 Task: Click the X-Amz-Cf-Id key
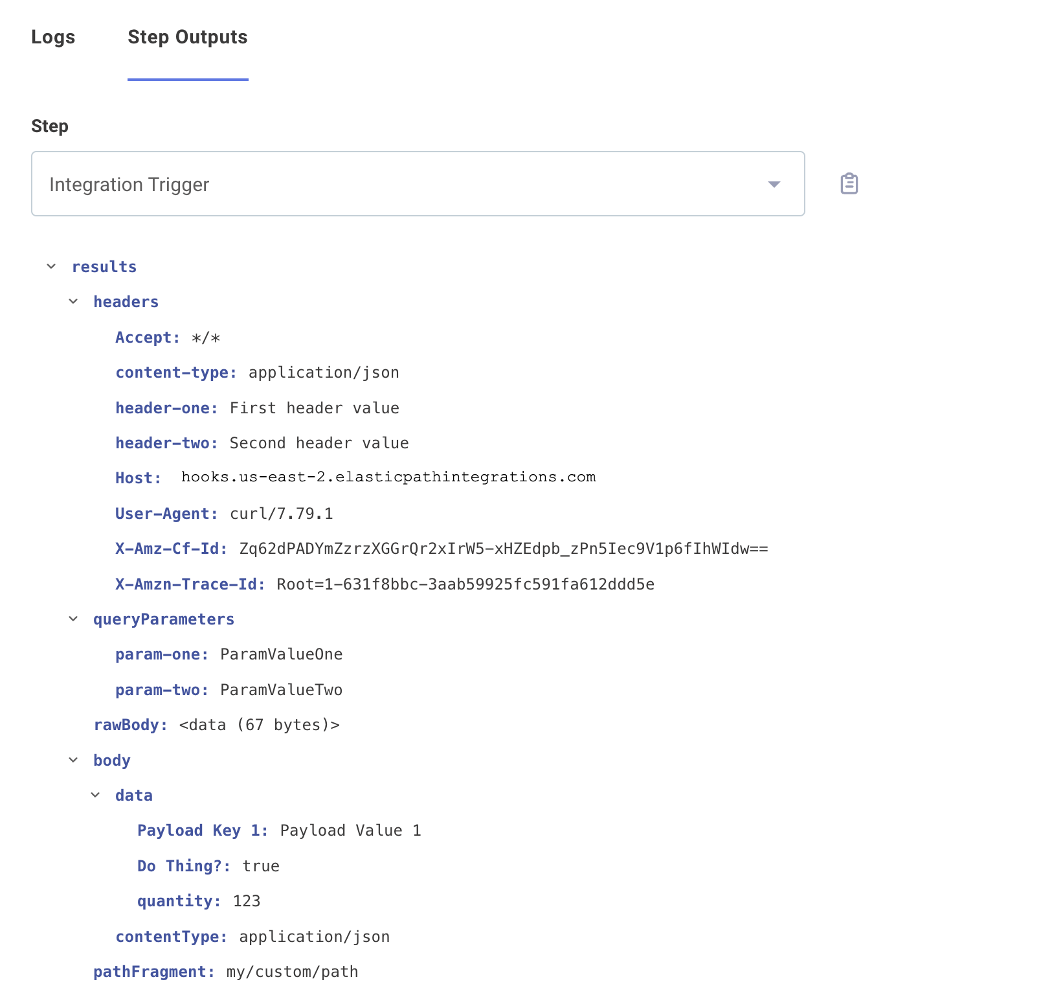coord(172,549)
